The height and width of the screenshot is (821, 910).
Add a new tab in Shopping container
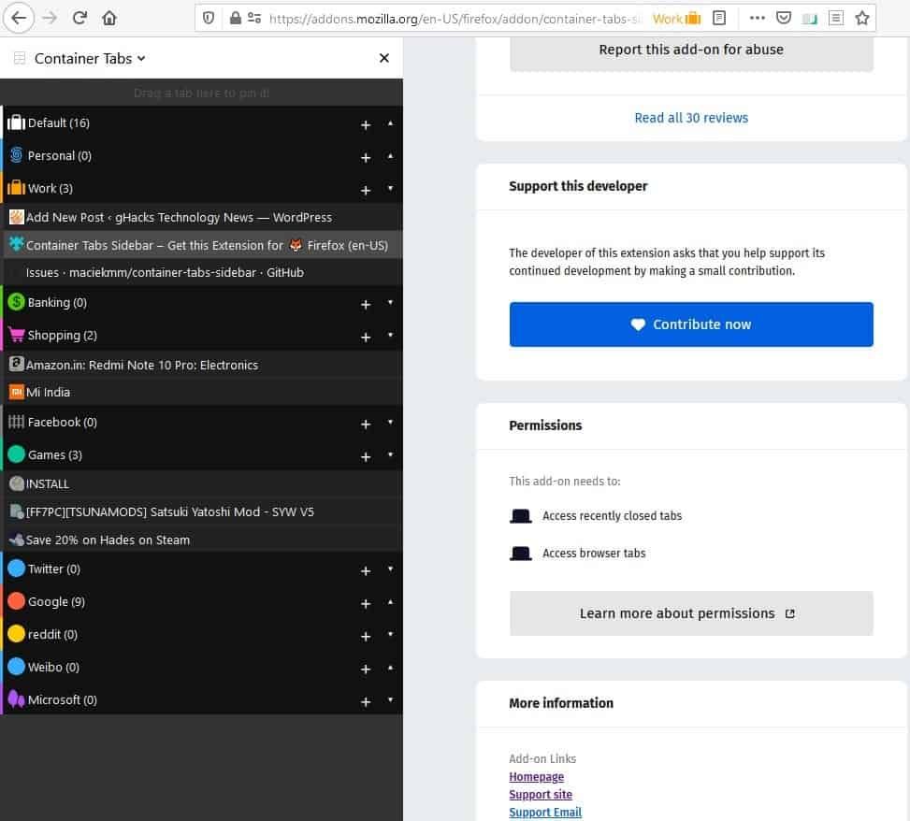click(366, 338)
